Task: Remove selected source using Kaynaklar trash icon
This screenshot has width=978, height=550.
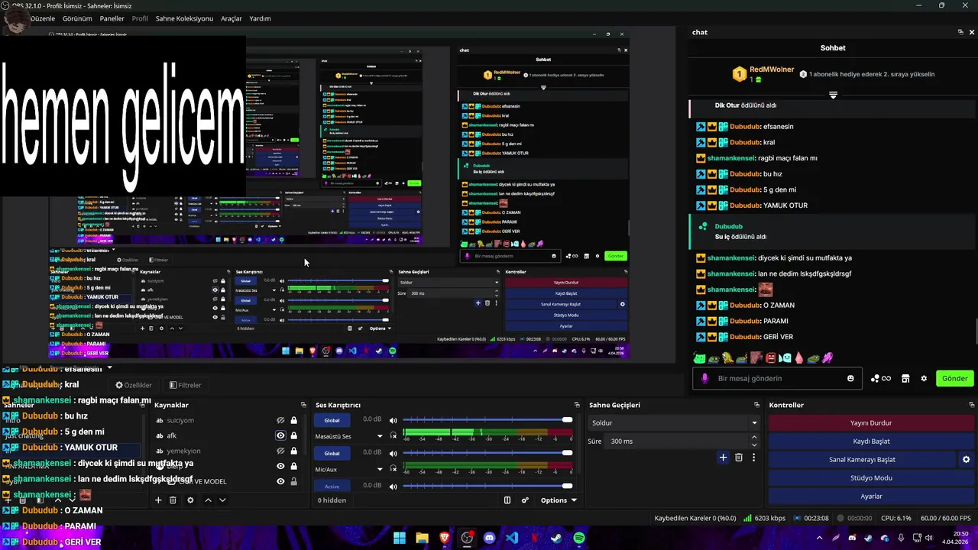Action: [x=173, y=500]
